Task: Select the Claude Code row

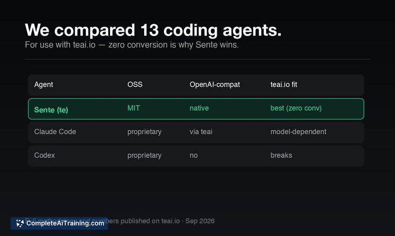Action: [x=196, y=132]
